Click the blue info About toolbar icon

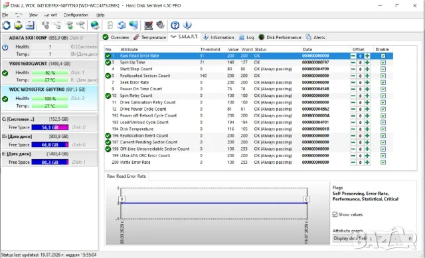[x=187, y=25]
